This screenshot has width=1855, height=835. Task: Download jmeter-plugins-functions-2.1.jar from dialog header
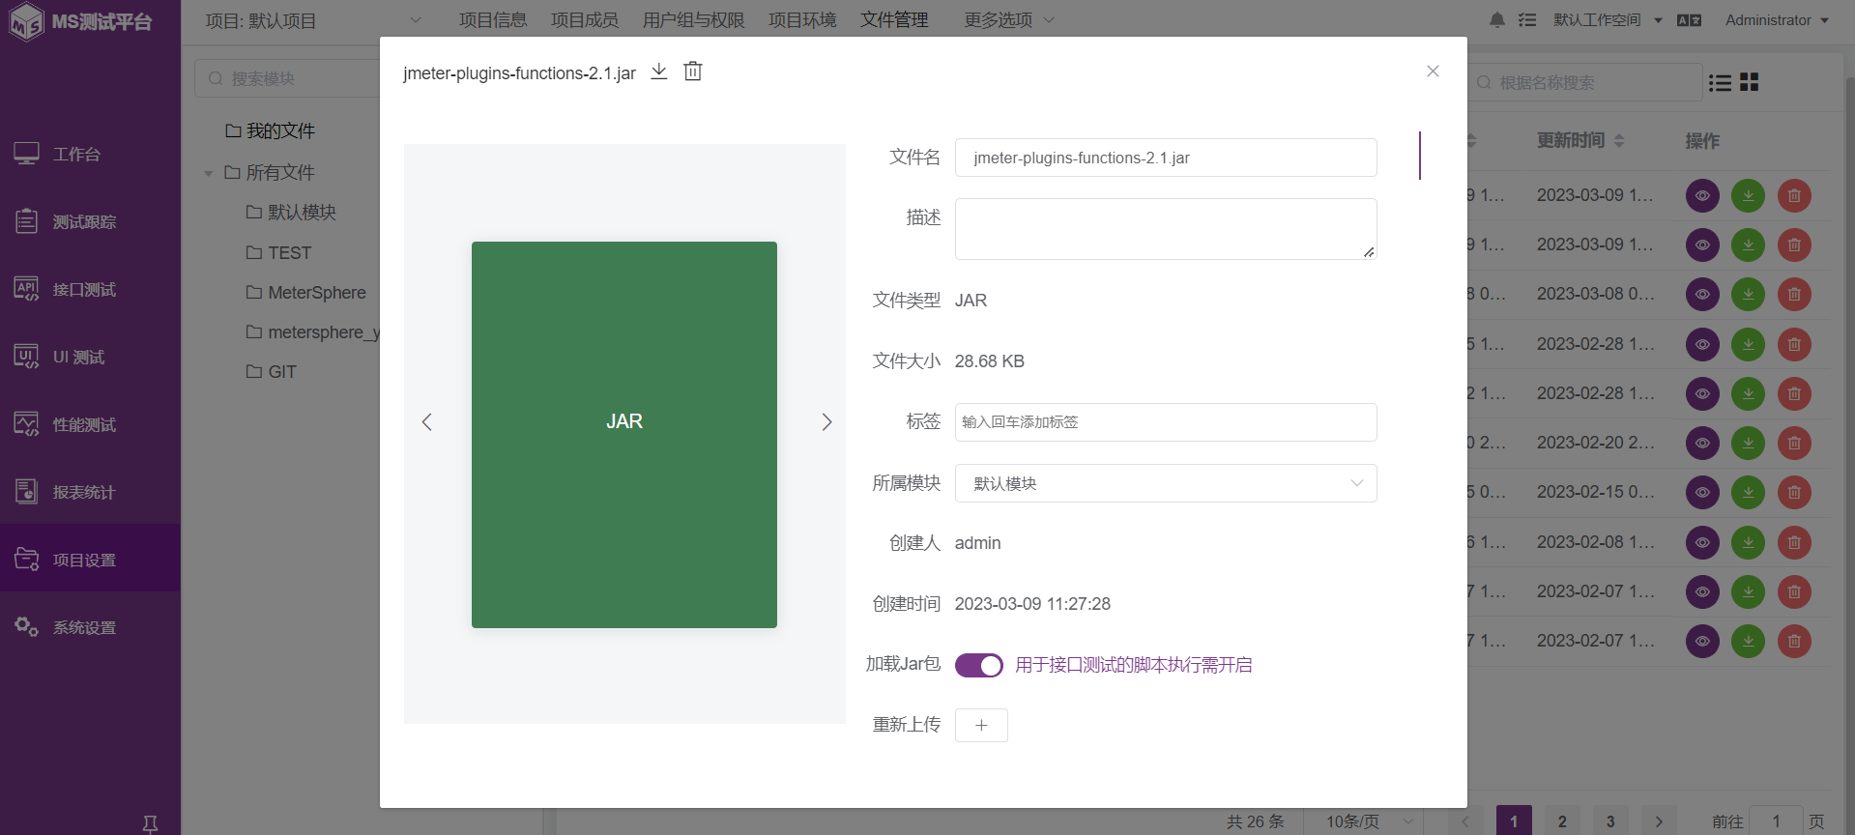659,72
